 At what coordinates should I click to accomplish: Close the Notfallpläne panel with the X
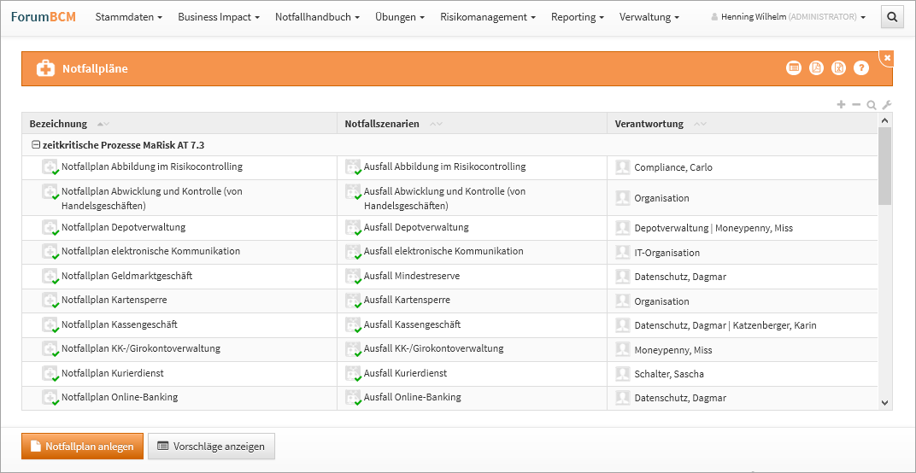[x=887, y=57]
